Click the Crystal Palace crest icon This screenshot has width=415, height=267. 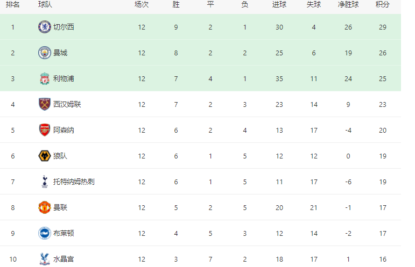45,259
